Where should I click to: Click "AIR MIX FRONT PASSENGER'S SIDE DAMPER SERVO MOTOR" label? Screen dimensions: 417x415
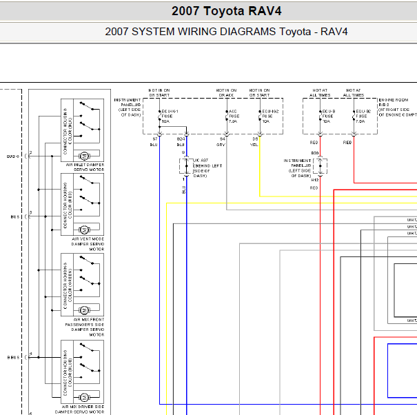pos(85,327)
